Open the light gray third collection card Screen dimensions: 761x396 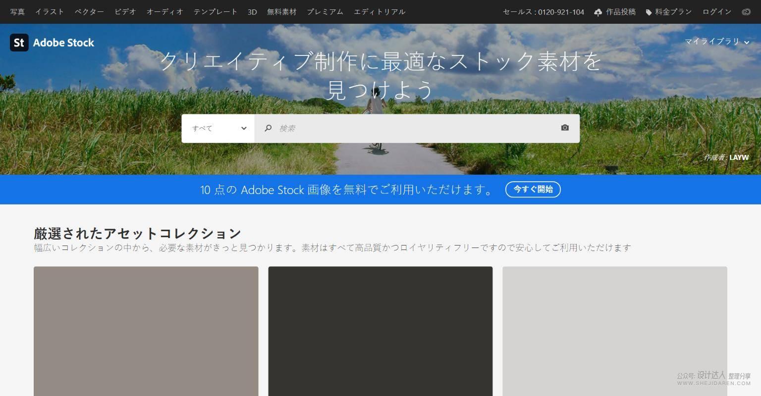615,331
